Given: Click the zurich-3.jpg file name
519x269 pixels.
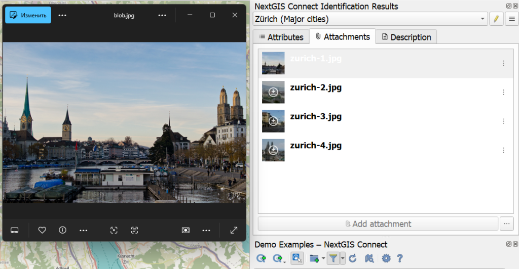Looking at the screenshot, I should 316,116.
